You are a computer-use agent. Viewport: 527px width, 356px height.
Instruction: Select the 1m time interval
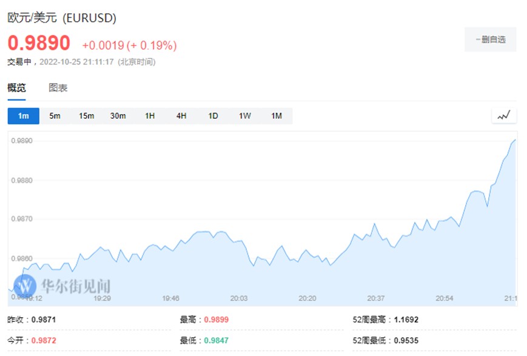point(24,116)
